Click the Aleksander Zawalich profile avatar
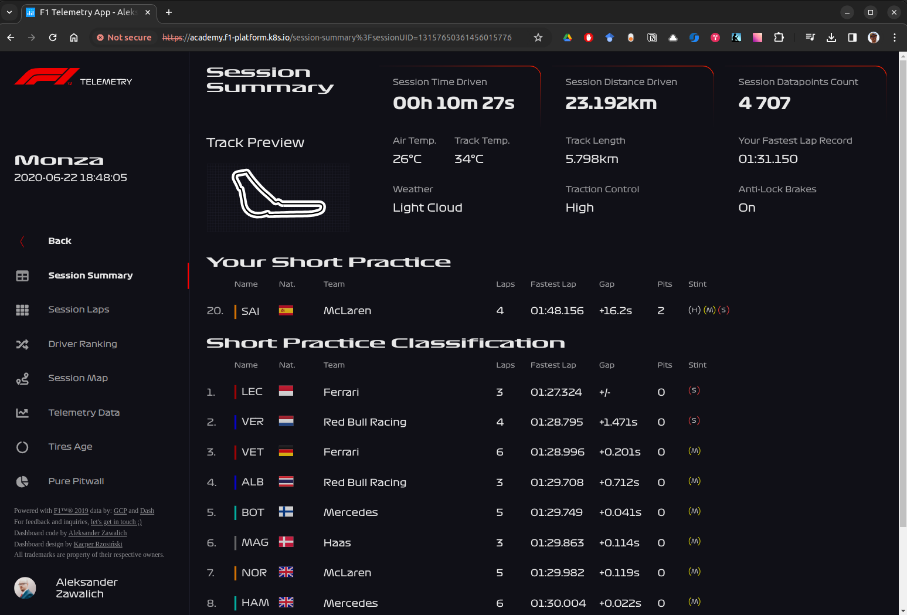The height and width of the screenshot is (615, 907). point(25,588)
